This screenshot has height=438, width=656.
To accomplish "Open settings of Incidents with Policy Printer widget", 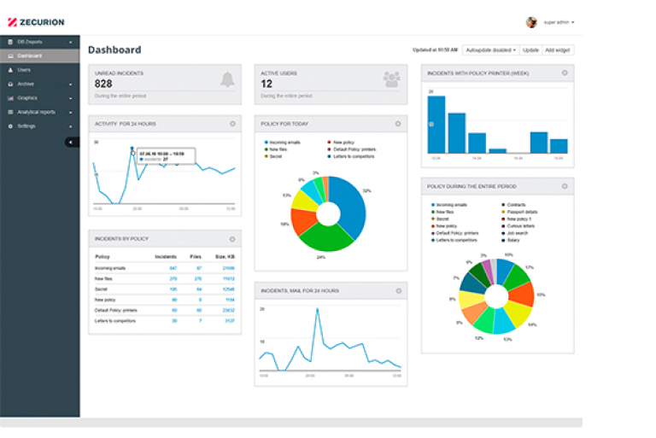I will [565, 73].
